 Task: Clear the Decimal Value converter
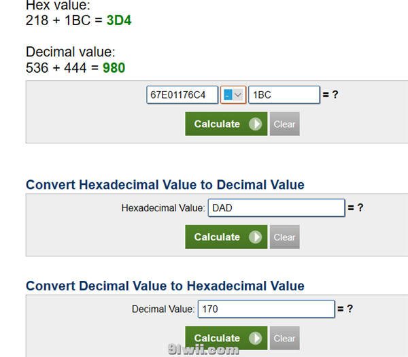(285, 338)
